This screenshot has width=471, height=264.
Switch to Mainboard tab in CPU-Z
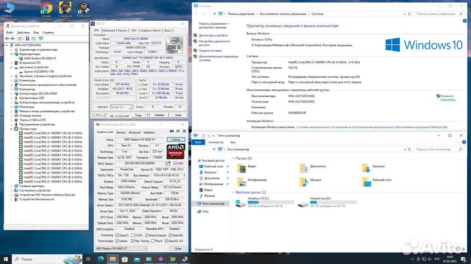click(x=109, y=31)
